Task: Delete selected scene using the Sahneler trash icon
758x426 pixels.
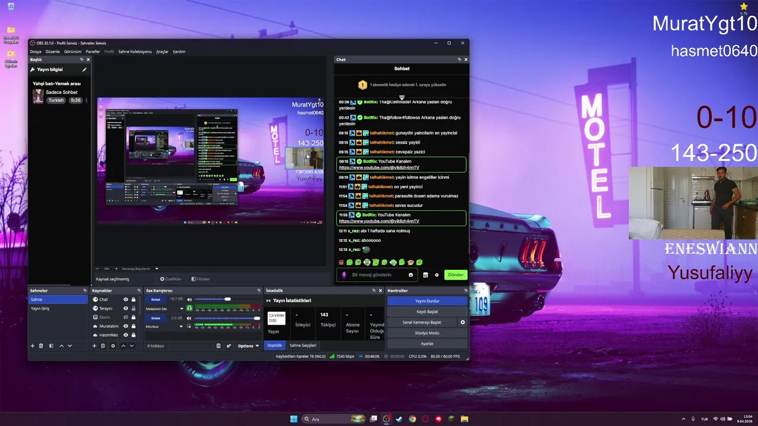Action: (41, 346)
